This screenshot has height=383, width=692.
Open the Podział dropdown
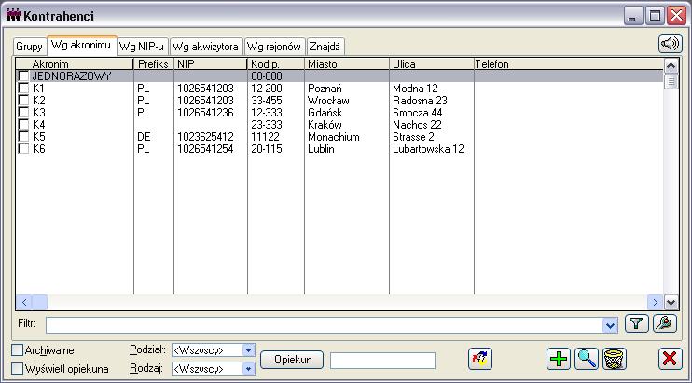pos(248,350)
